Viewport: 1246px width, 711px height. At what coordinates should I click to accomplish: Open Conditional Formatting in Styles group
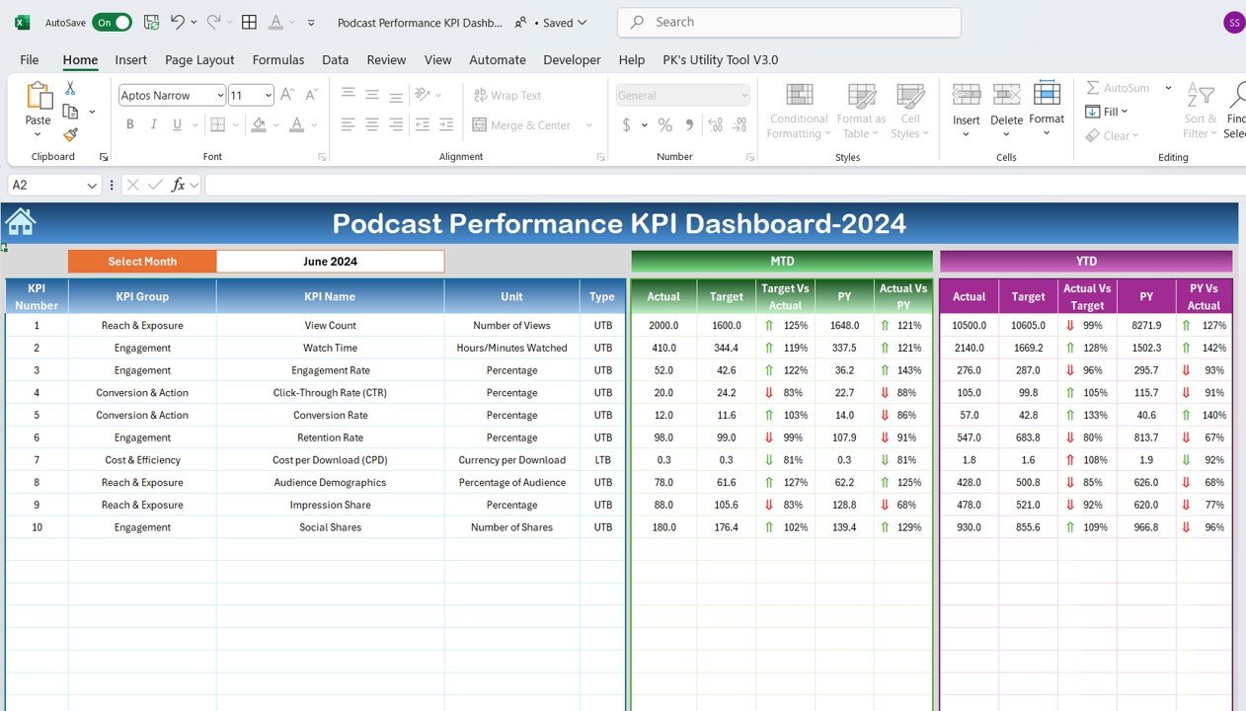point(799,111)
